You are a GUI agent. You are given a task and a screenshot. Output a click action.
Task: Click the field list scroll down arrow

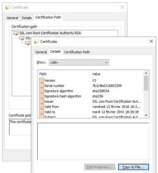pos(146,115)
